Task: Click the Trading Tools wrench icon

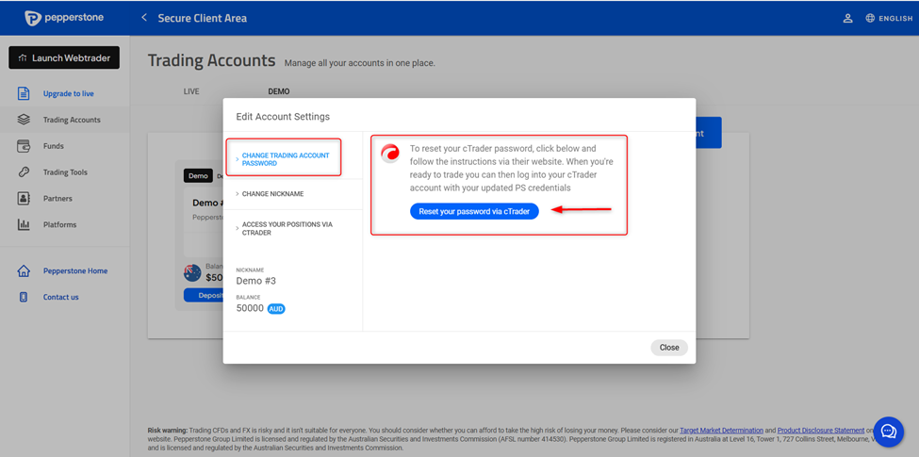Action: 24,172
